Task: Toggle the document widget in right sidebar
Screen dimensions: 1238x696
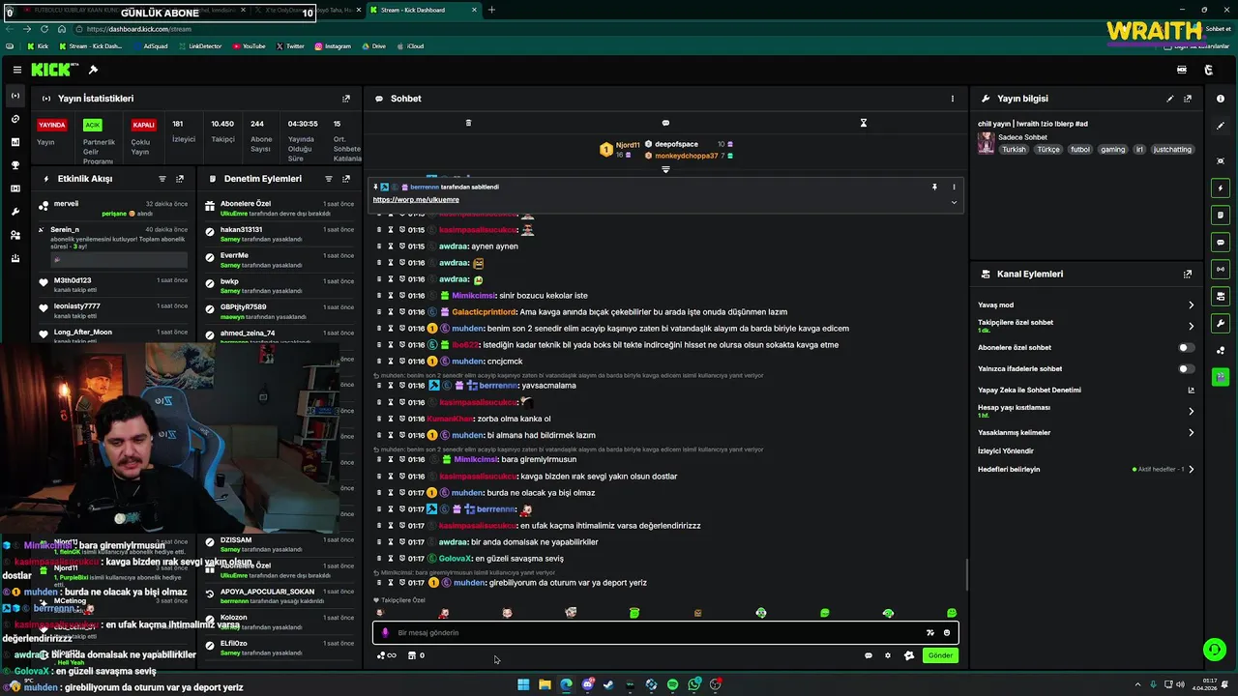Action: 1221,215
